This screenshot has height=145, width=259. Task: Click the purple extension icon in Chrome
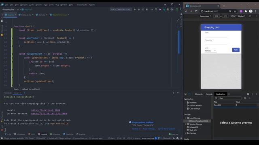(x=241, y=11)
